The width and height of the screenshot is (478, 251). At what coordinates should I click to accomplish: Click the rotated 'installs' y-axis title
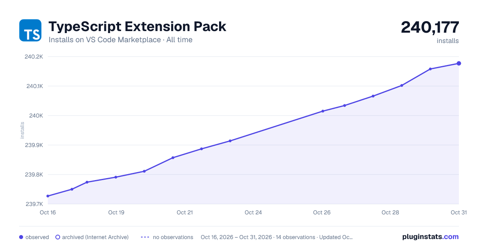tap(22, 130)
